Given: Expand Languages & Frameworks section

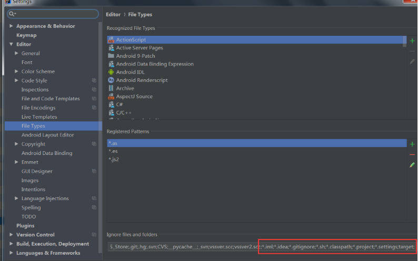Looking at the screenshot, I should point(11,253).
